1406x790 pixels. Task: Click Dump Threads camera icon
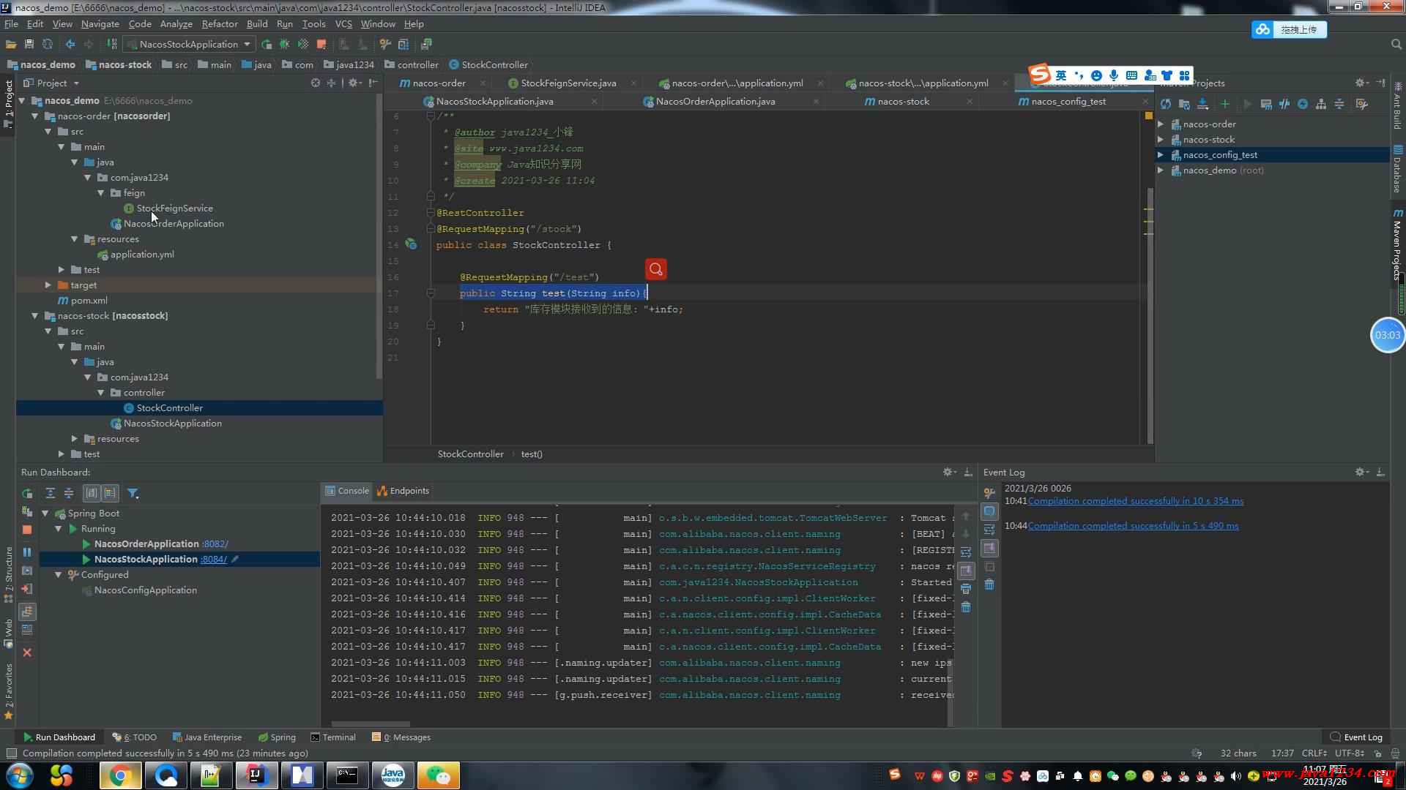[x=27, y=571]
